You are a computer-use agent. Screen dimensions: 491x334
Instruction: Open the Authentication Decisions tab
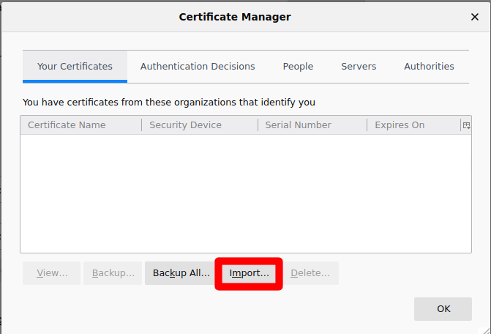pyautogui.click(x=198, y=66)
